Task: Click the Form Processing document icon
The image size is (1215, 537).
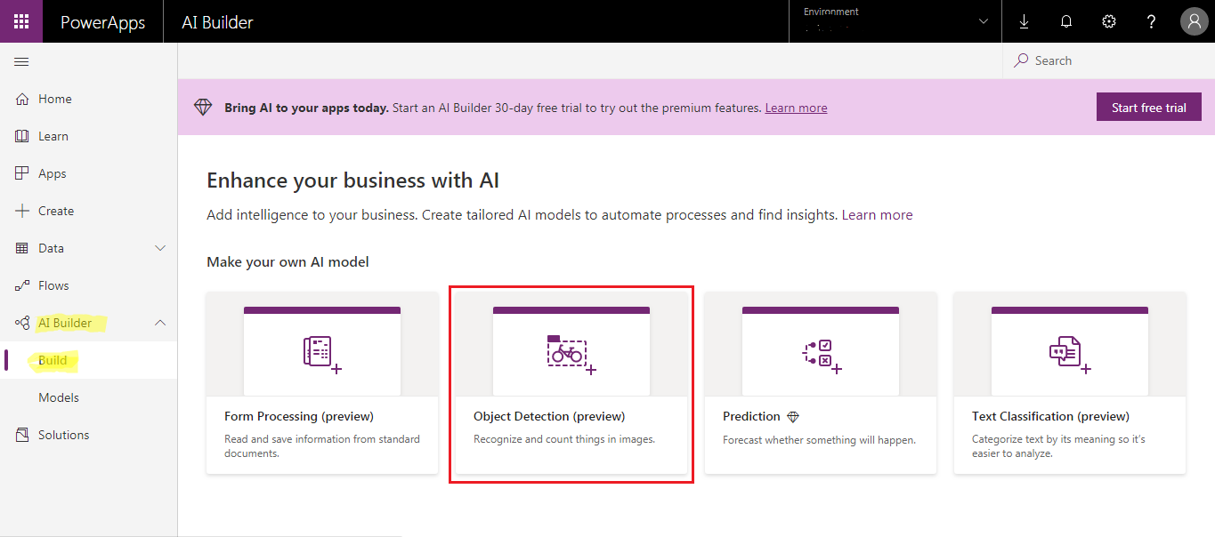Action: tap(320, 352)
